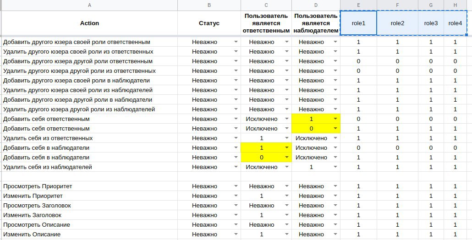Viewport: 472px width, 240px height.
Task: Open dropdown arrow in yellow "0" cell under ответственным
Action: 287,157
